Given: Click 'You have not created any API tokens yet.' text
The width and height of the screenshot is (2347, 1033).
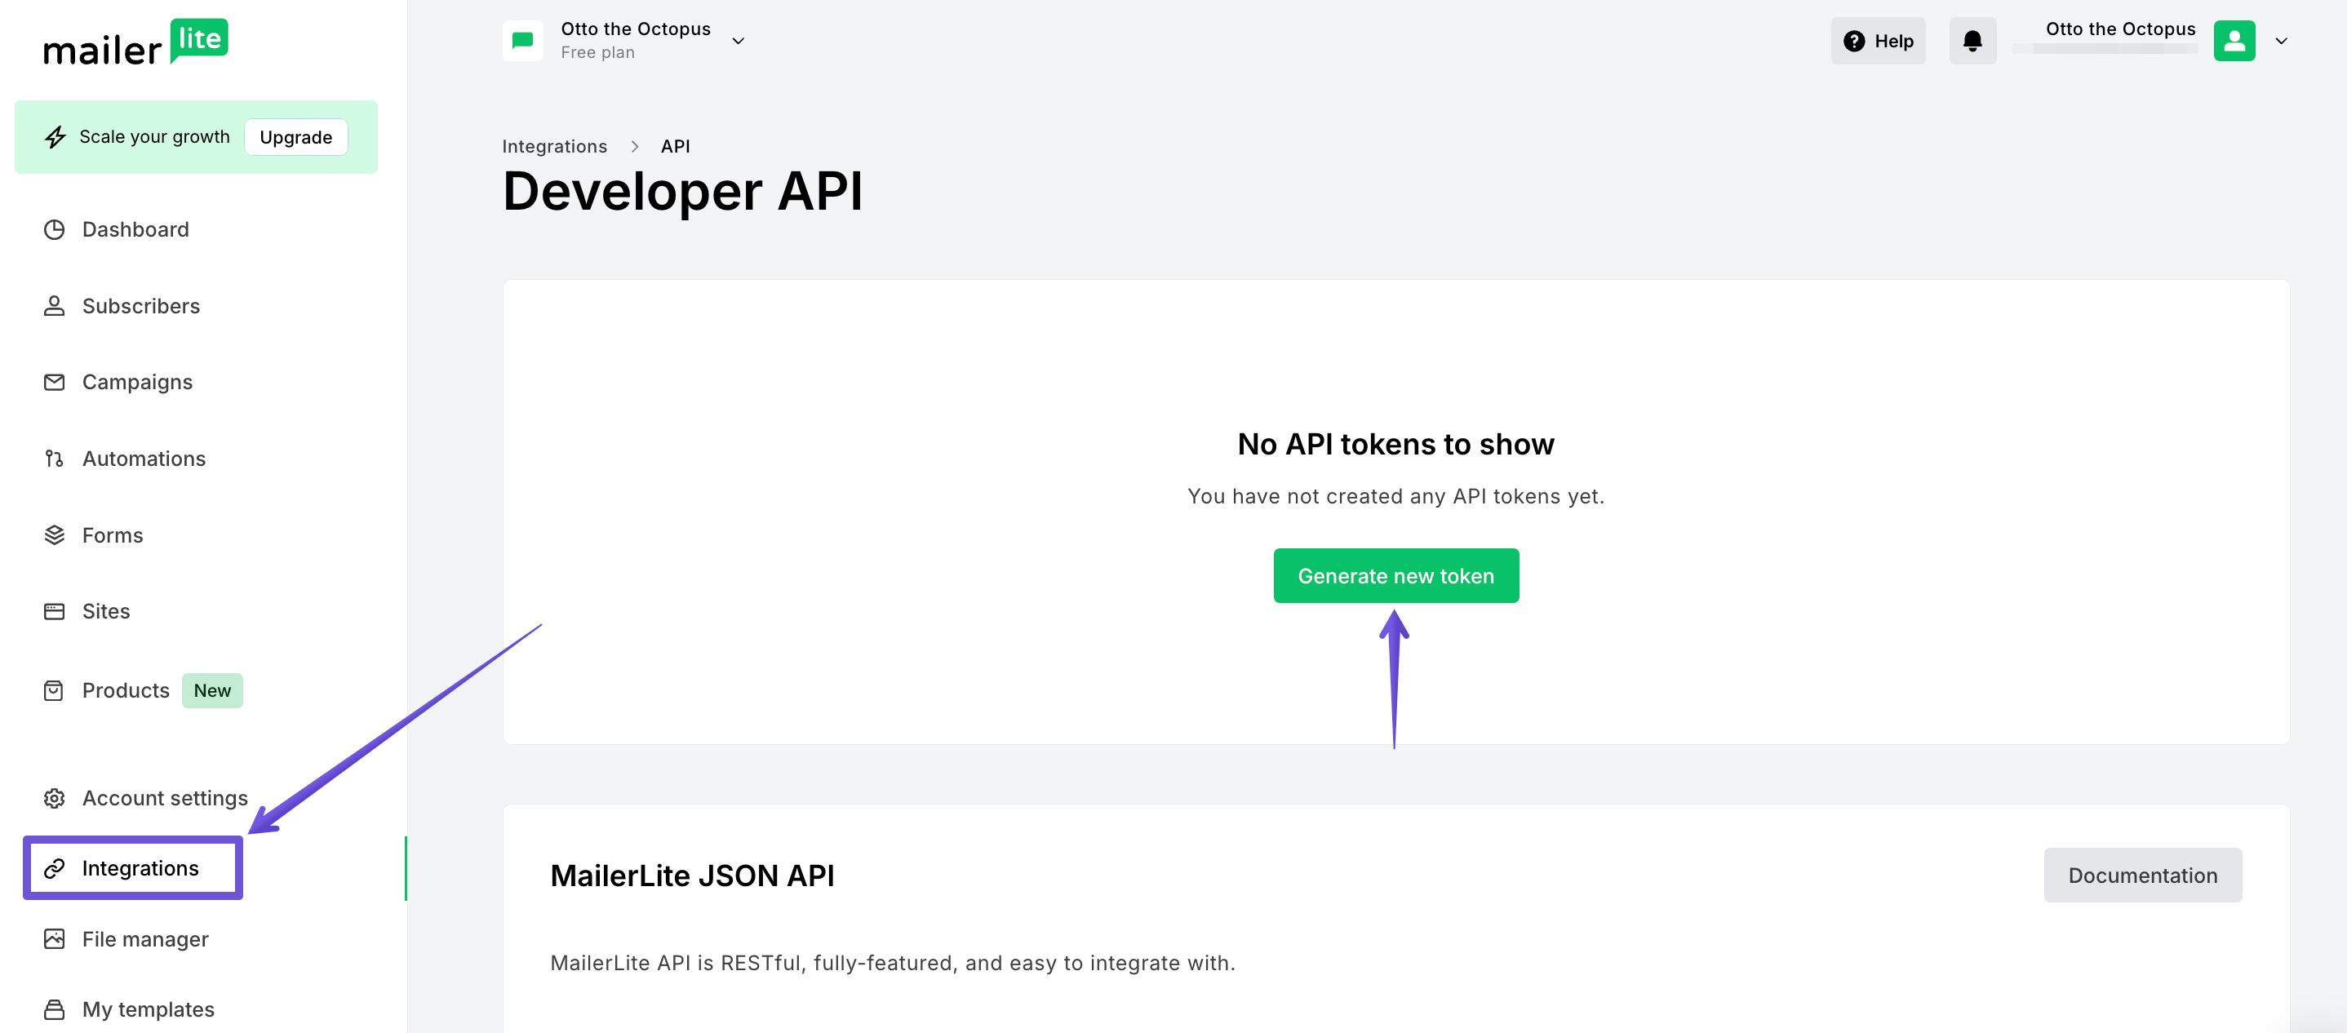Looking at the screenshot, I should [x=1395, y=496].
